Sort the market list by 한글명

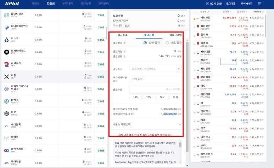(x=204, y=12)
